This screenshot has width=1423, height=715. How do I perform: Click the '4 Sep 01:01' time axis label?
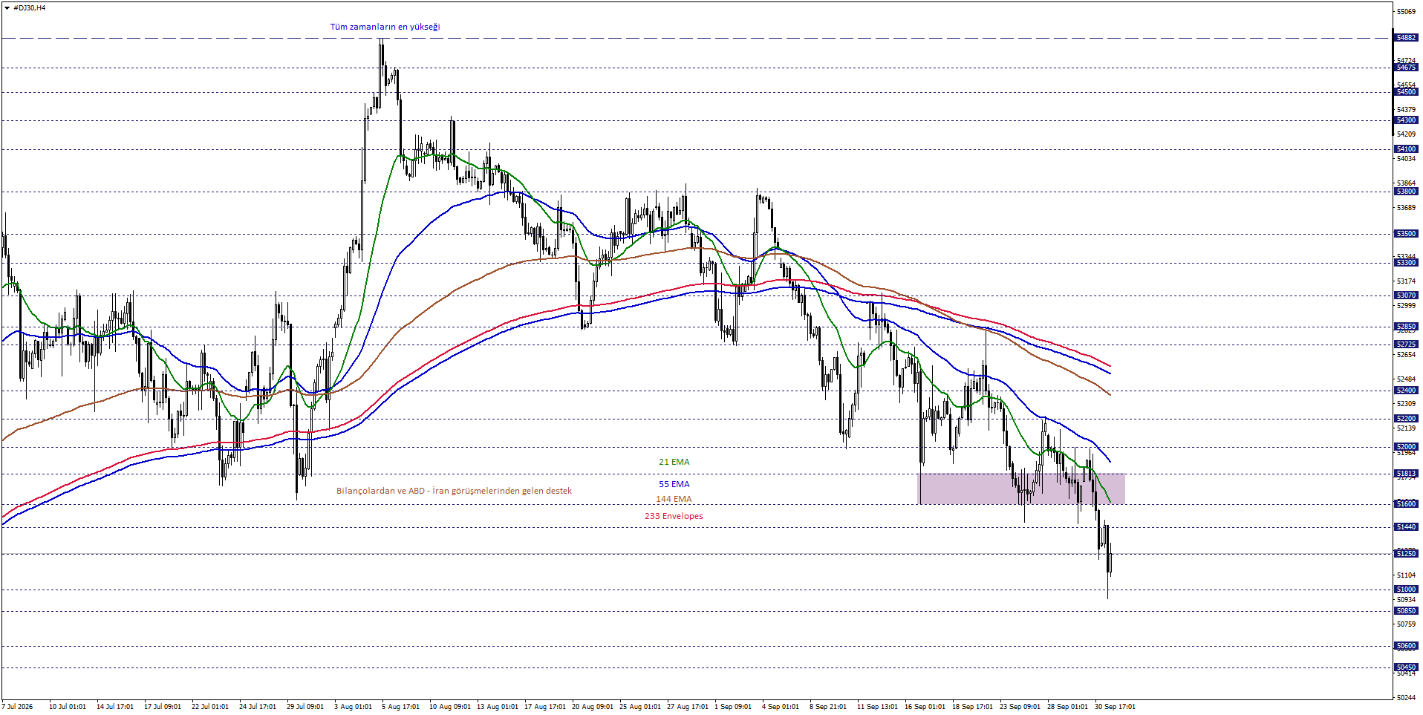click(x=781, y=707)
